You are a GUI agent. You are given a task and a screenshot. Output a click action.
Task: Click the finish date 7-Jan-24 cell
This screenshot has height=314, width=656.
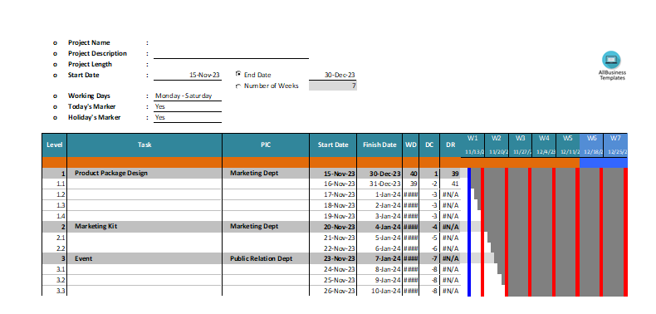(379, 258)
